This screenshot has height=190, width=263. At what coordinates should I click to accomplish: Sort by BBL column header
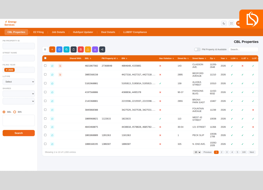coord(88,58)
